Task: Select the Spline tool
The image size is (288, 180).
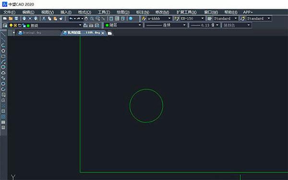Action: click(3, 78)
